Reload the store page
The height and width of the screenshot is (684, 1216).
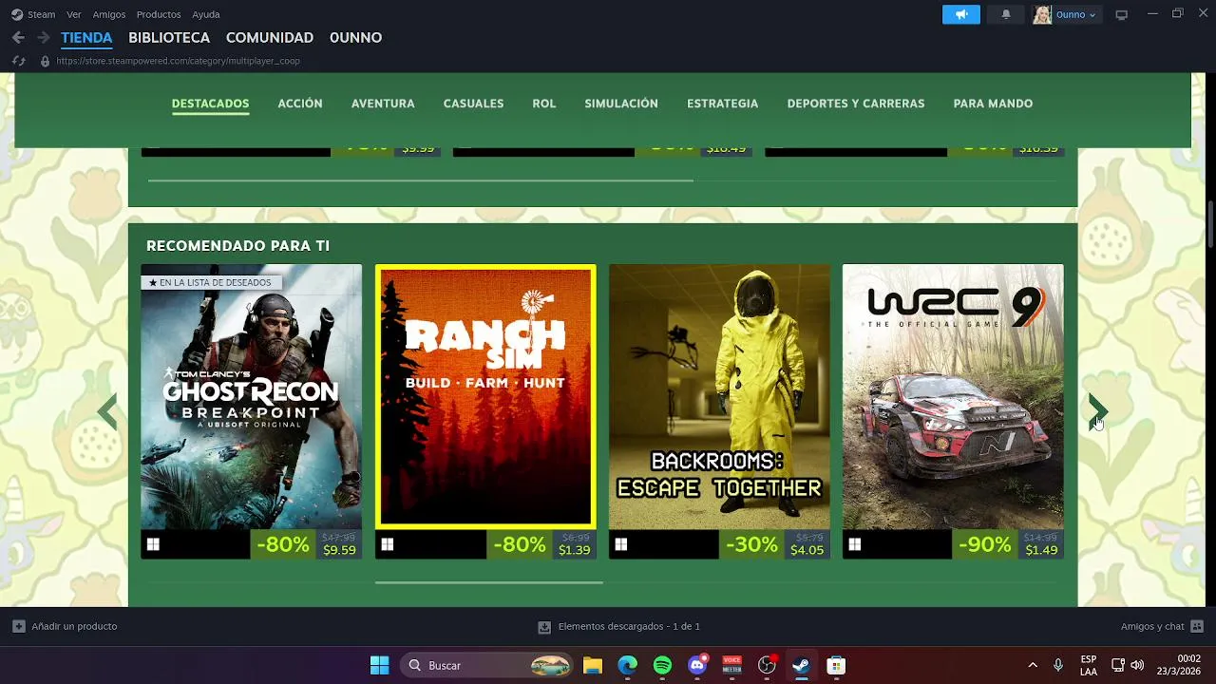18,61
